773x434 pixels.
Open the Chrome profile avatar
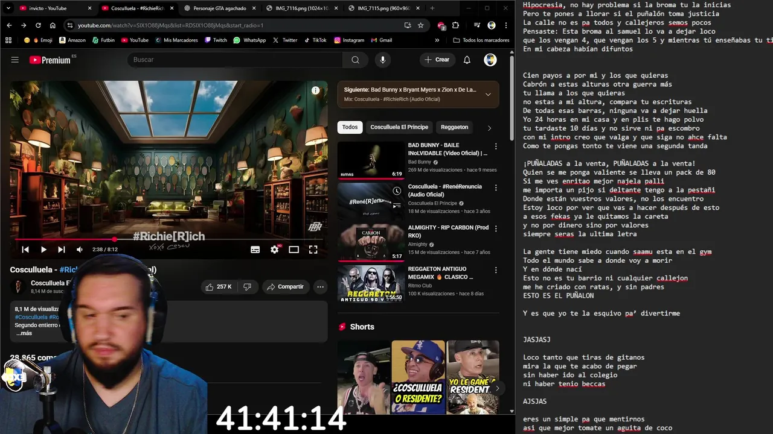(x=491, y=25)
